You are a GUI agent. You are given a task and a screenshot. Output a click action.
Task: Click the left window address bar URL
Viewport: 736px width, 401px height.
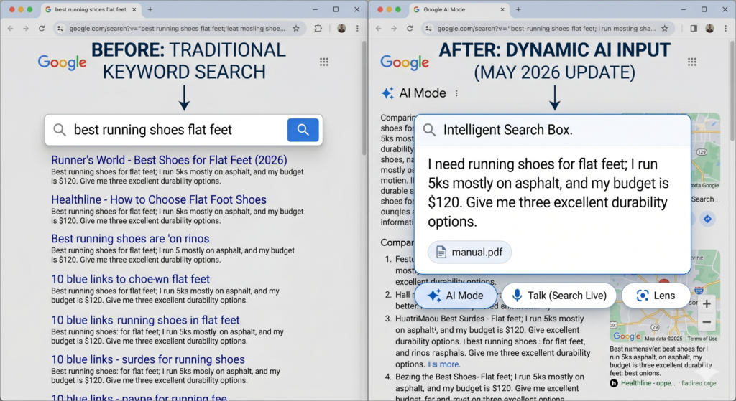(x=177, y=29)
